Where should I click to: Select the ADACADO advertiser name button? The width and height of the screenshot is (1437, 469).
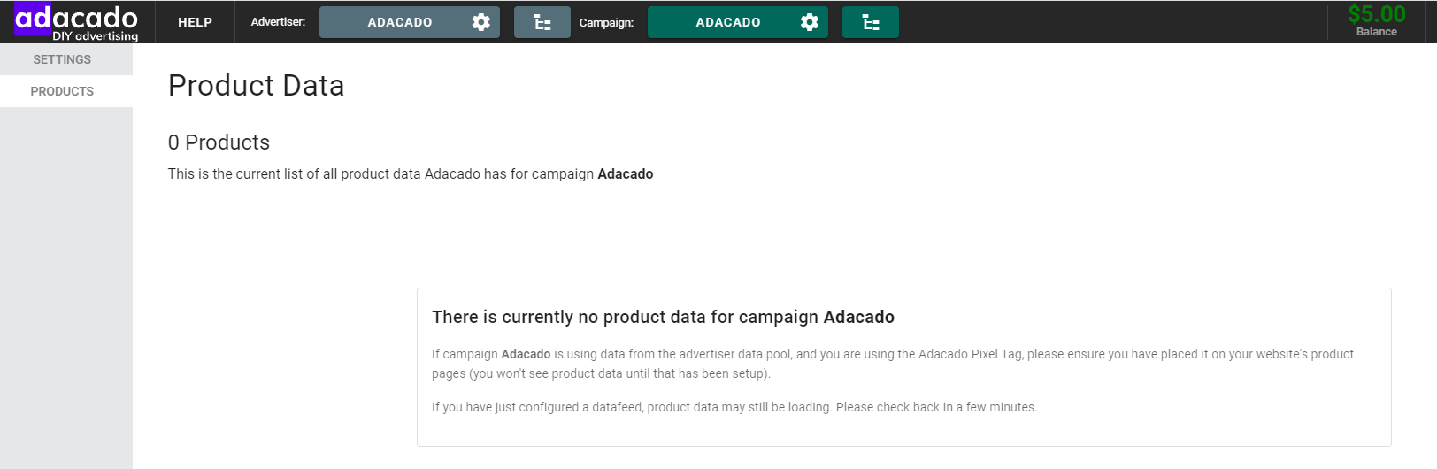tap(400, 22)
